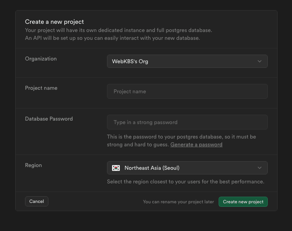
Task: Click the API will be set up line
Action: click(112, 38)
